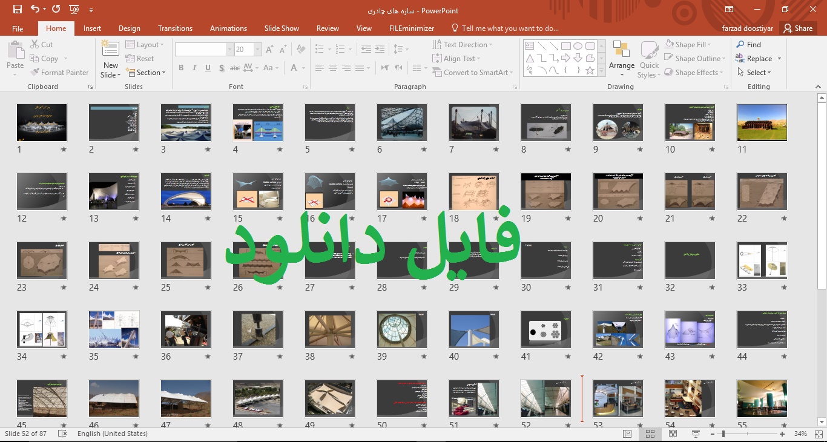This screenshot has height=442, width=827.
Task: Click the Share button
Action: pos(797,28)
